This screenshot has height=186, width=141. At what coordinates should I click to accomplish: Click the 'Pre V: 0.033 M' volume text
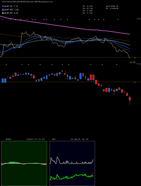112,8
